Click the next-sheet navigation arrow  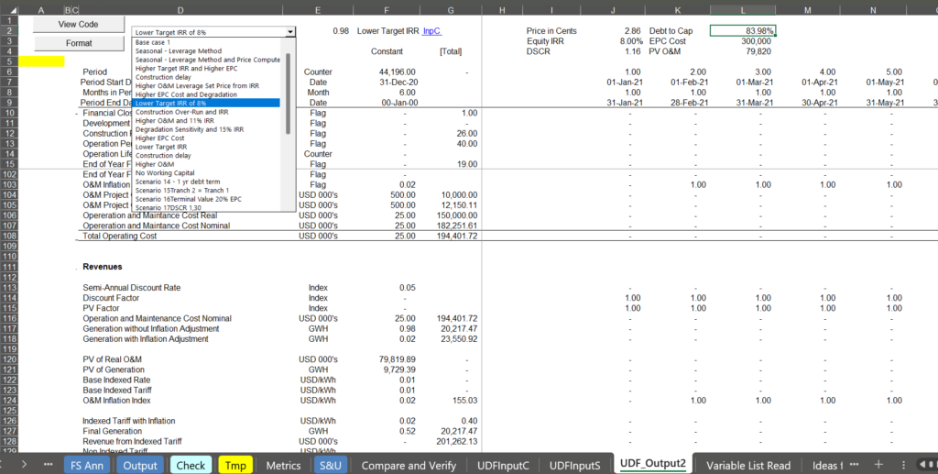click(24, 465)
